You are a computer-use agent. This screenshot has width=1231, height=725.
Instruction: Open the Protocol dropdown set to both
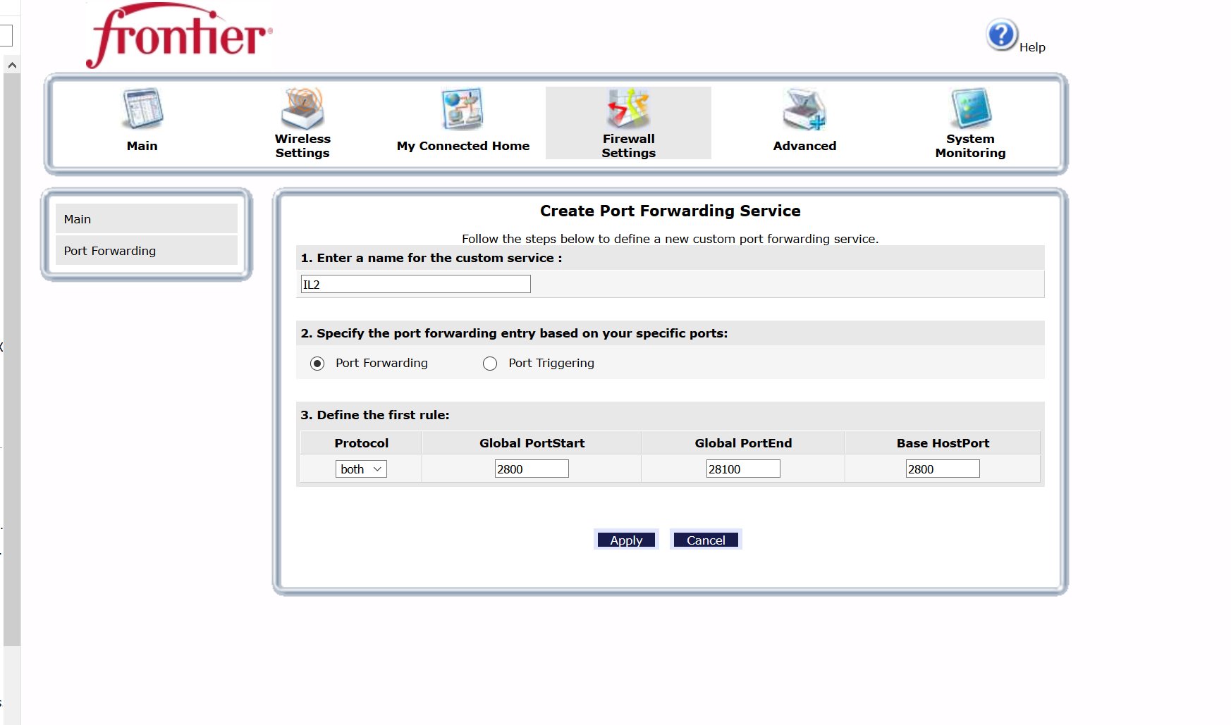(361, 469)
